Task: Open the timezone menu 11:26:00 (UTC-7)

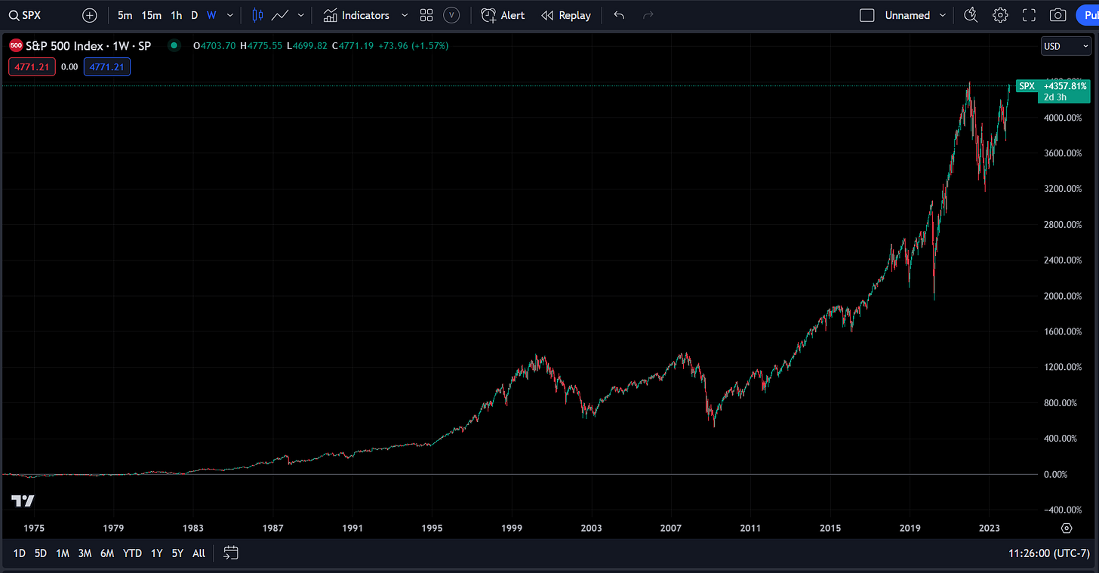Action: coord(1048,553)
